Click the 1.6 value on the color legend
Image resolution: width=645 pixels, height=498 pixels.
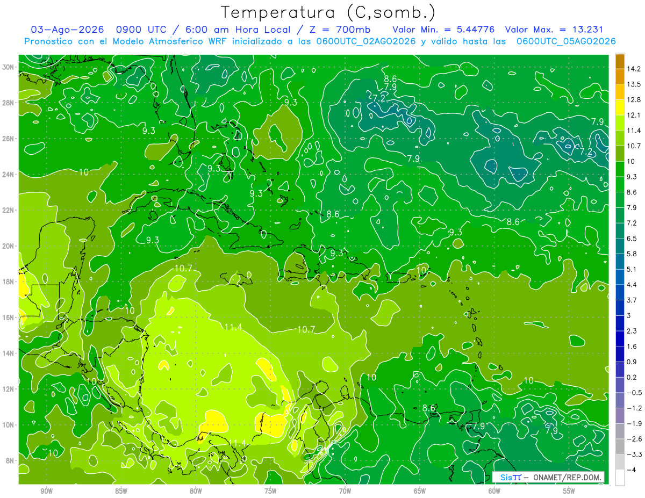click(632, 346)
